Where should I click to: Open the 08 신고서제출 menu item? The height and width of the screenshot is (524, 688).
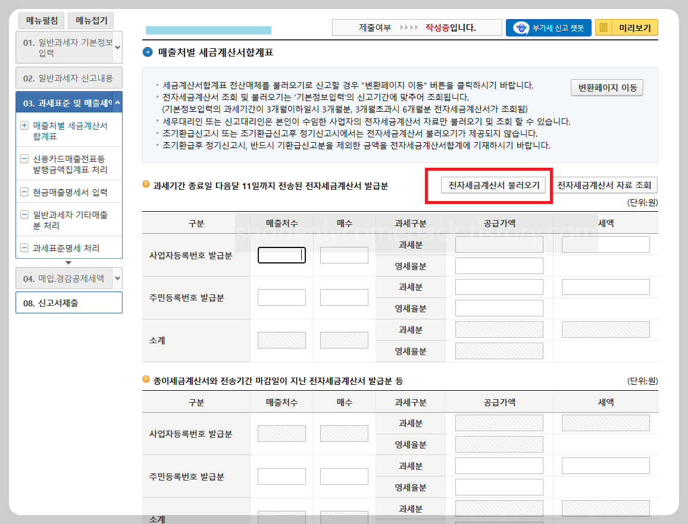68,302
